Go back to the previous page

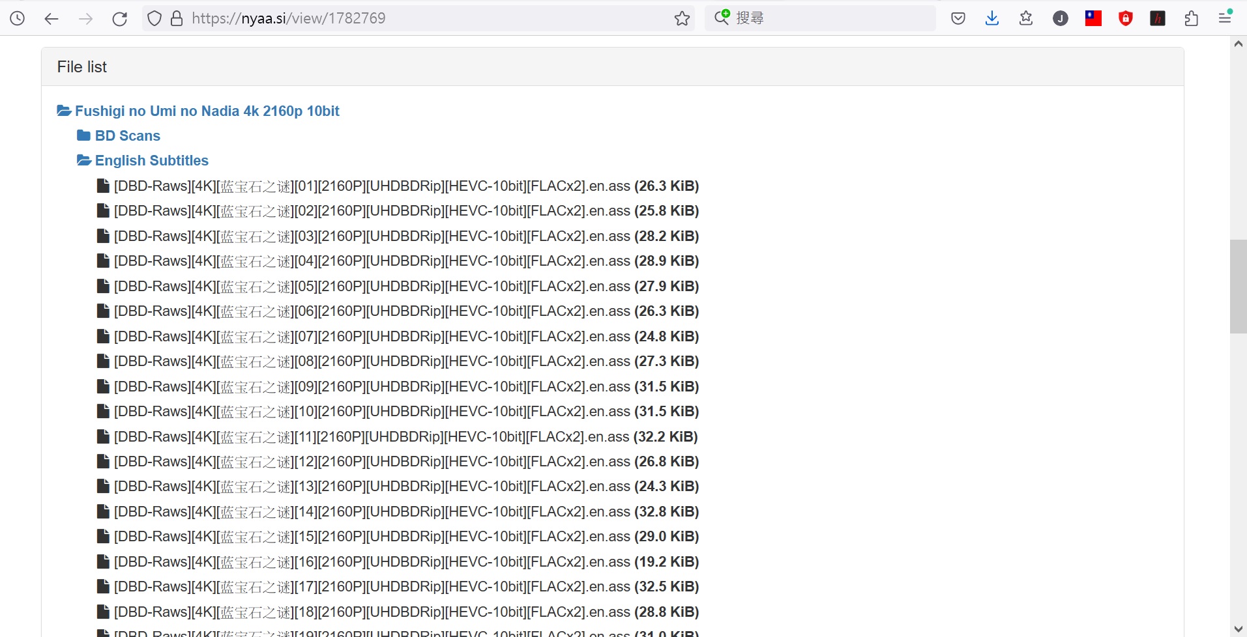point(51,18)
